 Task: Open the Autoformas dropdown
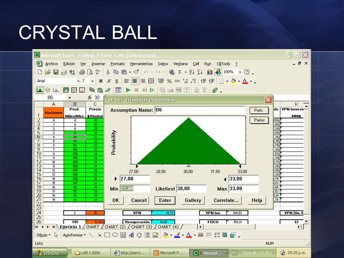tap(74, 235)
